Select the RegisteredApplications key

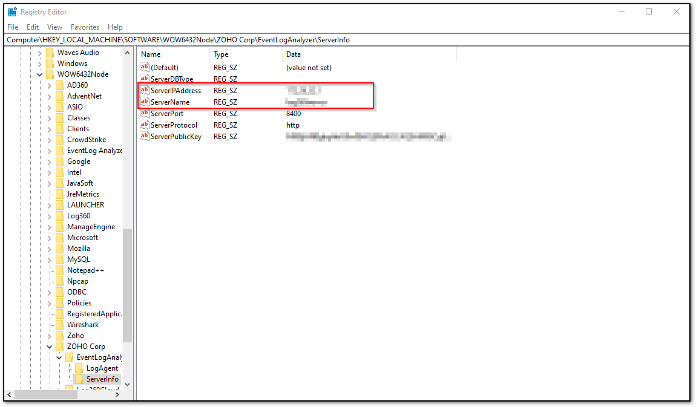point(94,314)
